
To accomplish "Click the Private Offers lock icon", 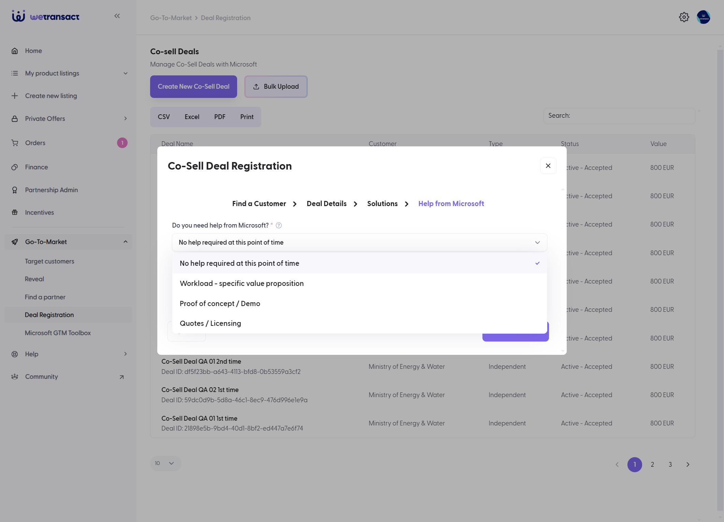I will [x=15, y=119].
